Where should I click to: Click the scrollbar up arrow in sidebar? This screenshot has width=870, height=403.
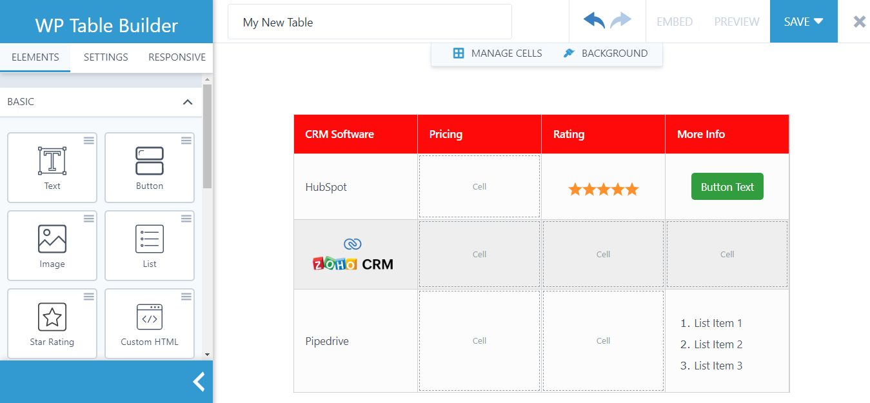(x=207, y=80)
